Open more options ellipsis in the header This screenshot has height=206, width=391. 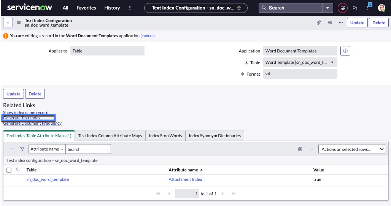(x=341, y=23)
